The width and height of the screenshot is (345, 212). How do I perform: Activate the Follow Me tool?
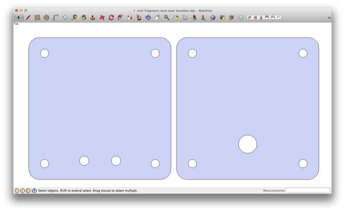click(x=139, y=17)
